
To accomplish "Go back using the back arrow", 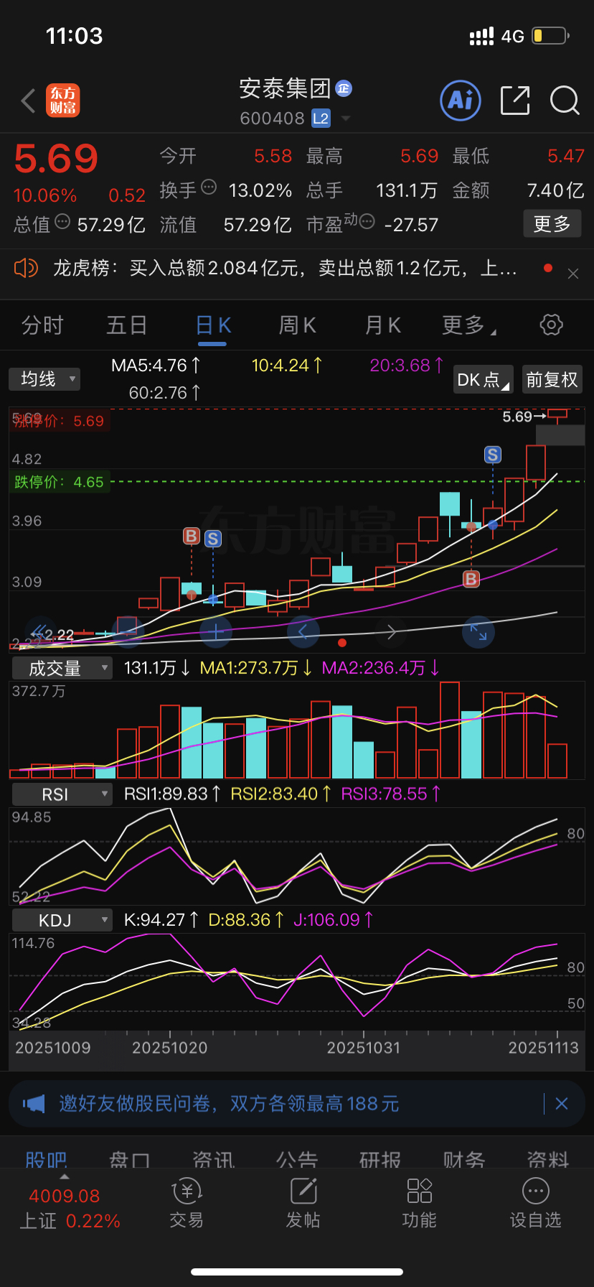I will [29, 101].
